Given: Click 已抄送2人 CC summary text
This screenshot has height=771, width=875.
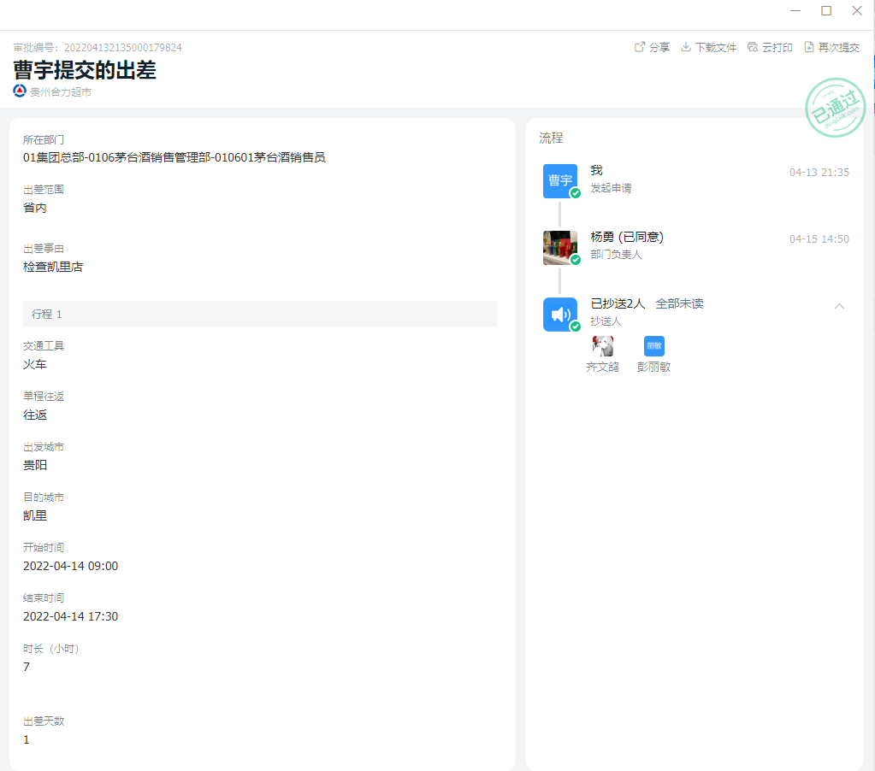Looking at the screenshot, I should [x=618, y=303].
